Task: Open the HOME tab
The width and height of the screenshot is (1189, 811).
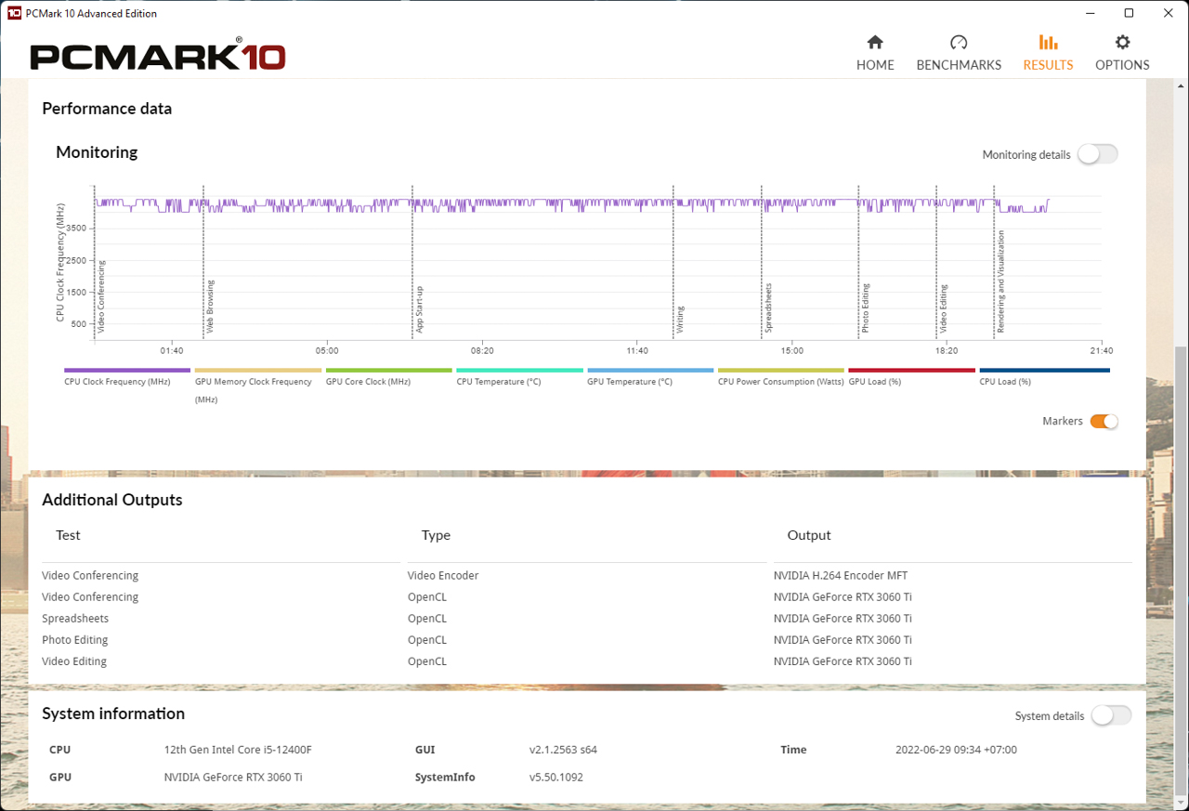Action: 875,53
